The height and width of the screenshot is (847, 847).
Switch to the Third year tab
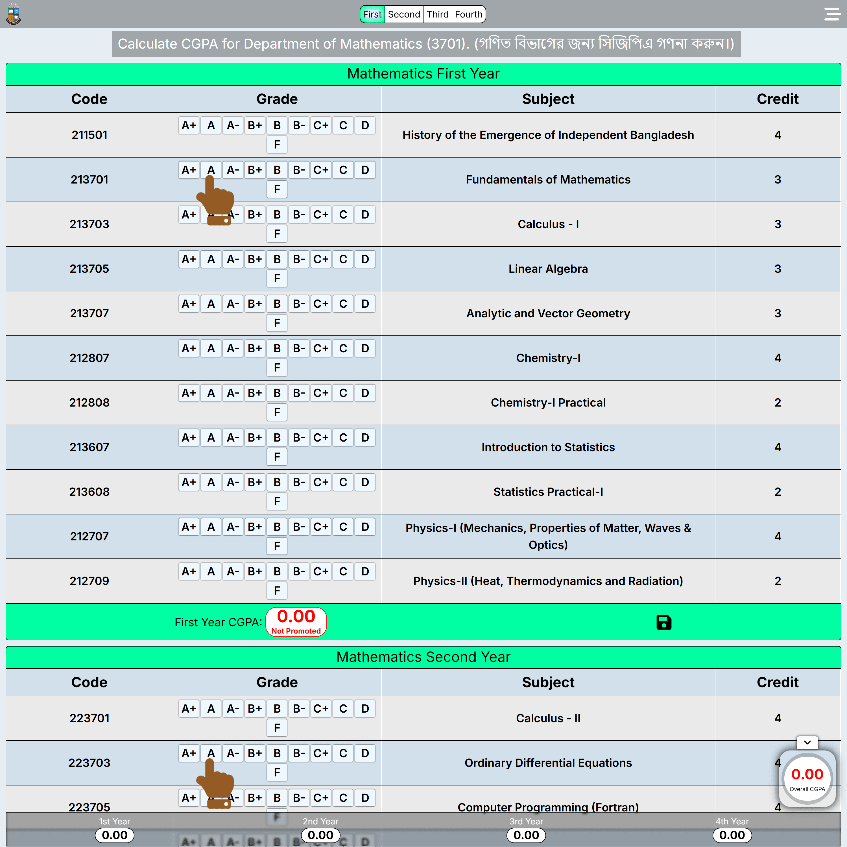[438, 14]
